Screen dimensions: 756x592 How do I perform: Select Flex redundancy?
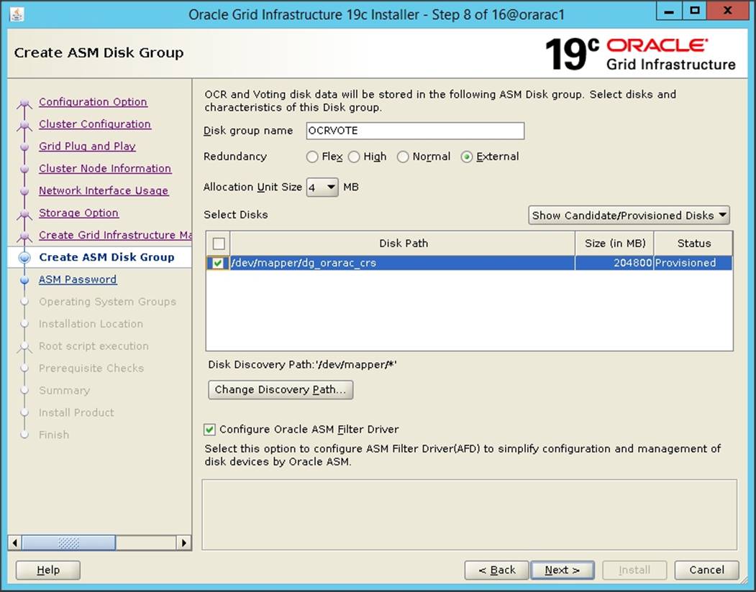(312, 157)
